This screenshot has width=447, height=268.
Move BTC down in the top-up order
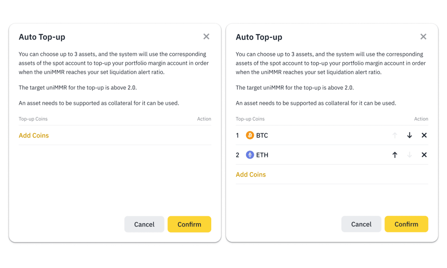click(409, 135)
